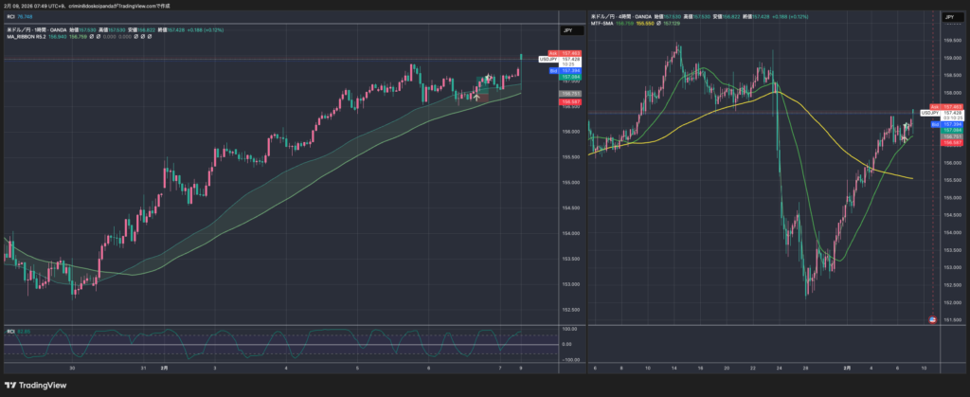This screenshot has width=970, height=397.
Task: Click the up arrow marker on left chart
Action: click(x=477, y=97)
